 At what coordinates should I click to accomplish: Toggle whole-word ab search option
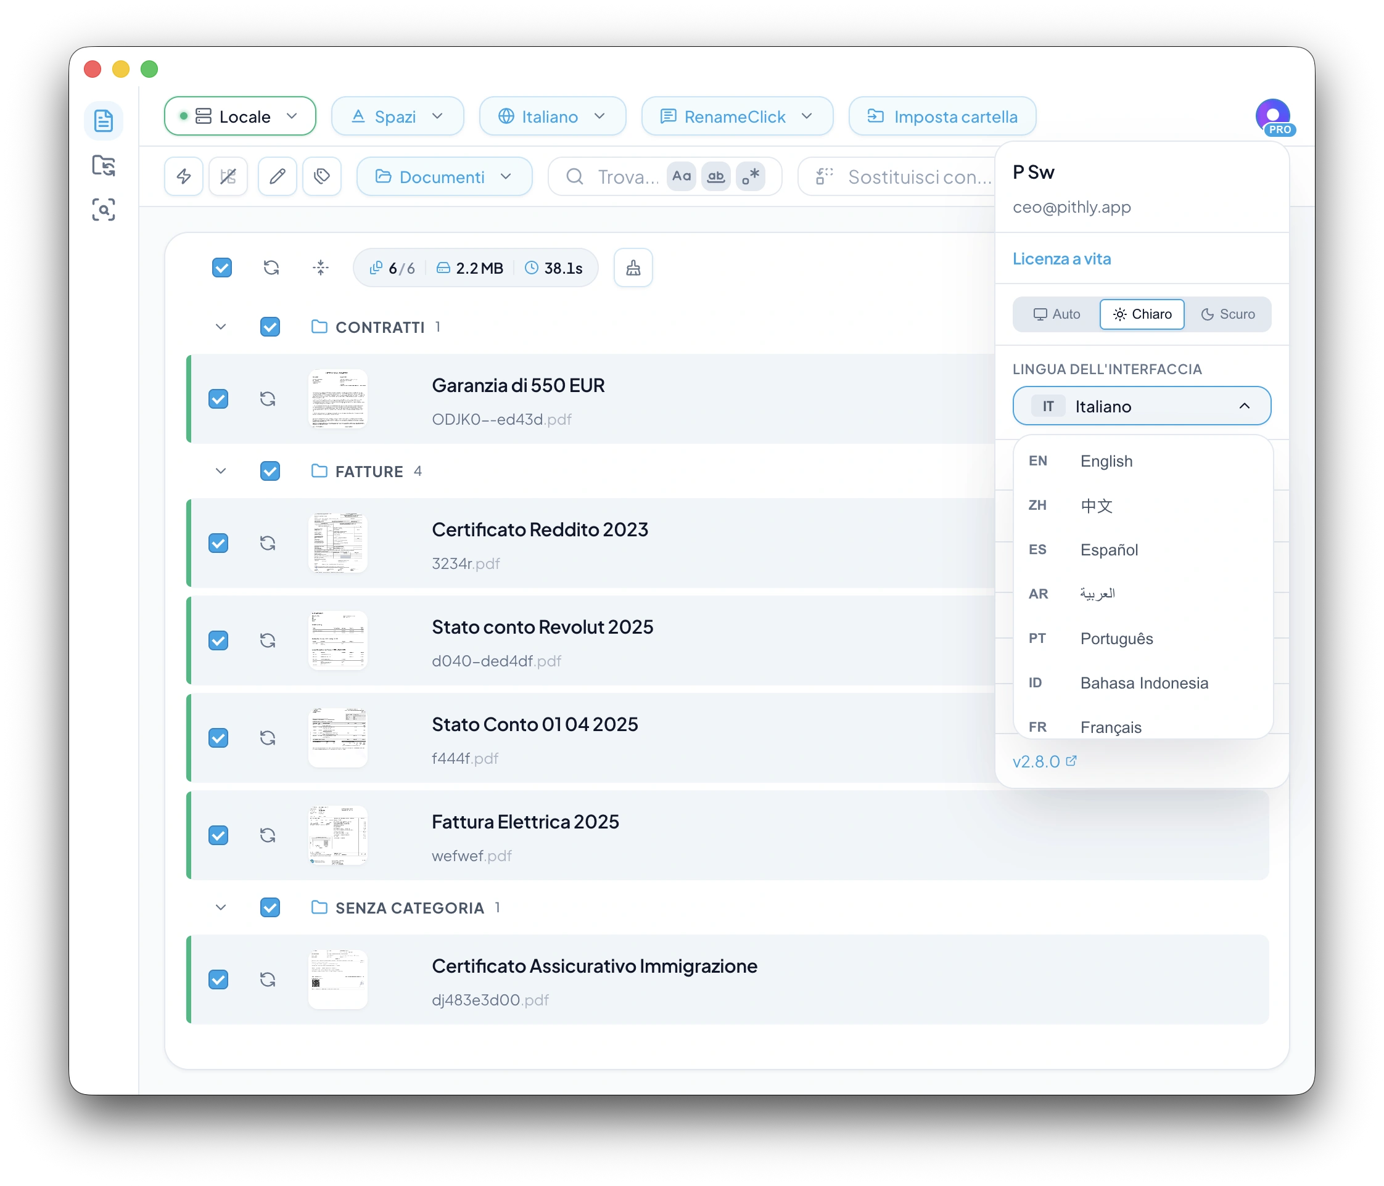click(x=716, y=176)
